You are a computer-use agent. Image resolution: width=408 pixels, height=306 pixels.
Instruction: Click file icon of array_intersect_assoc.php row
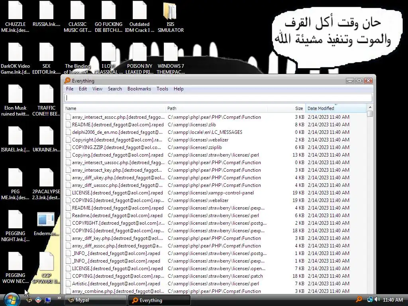click(68, 117)
